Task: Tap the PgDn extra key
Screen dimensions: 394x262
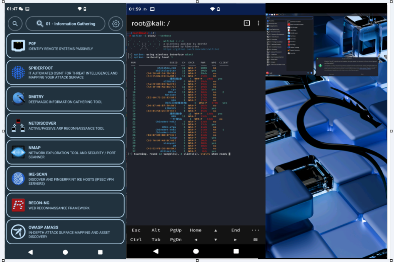Action: (175, 240)
